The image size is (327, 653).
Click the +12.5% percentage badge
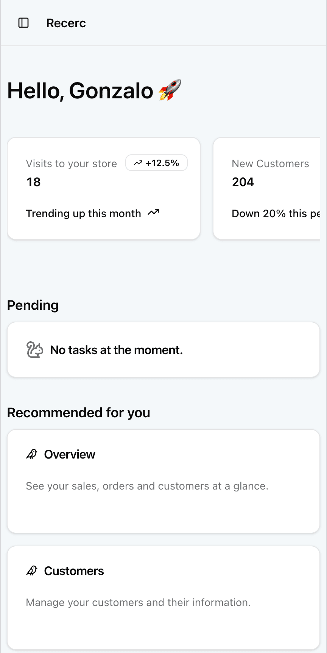[x=156, y=163]
